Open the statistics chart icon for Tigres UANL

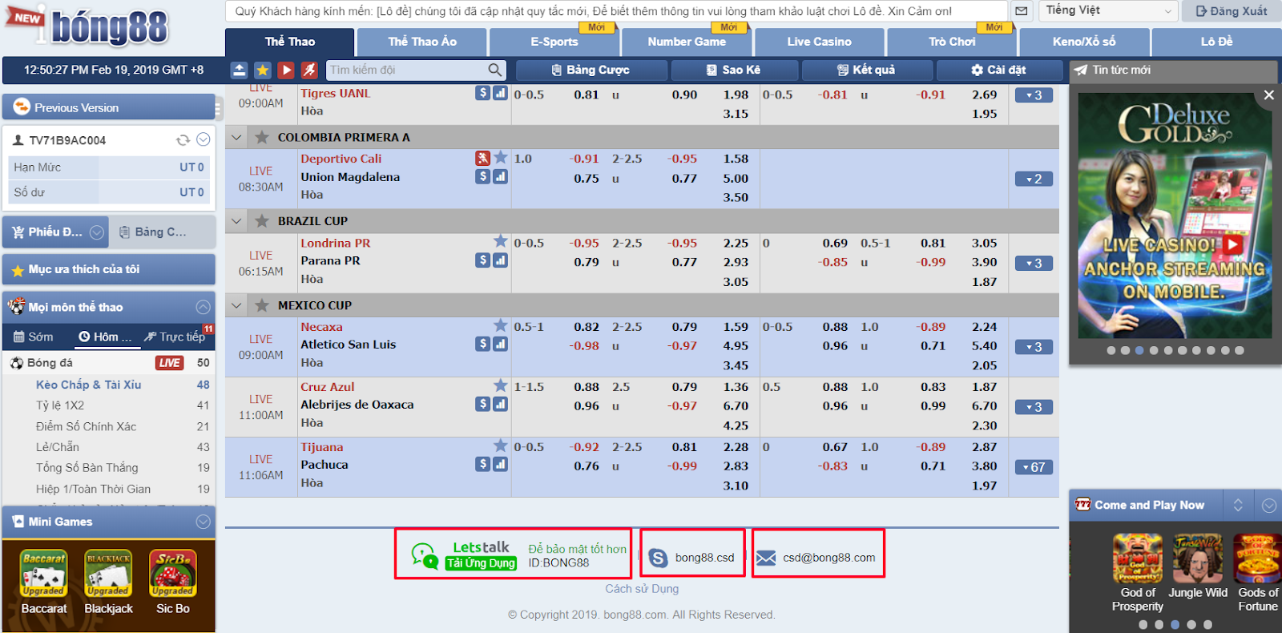500,93
